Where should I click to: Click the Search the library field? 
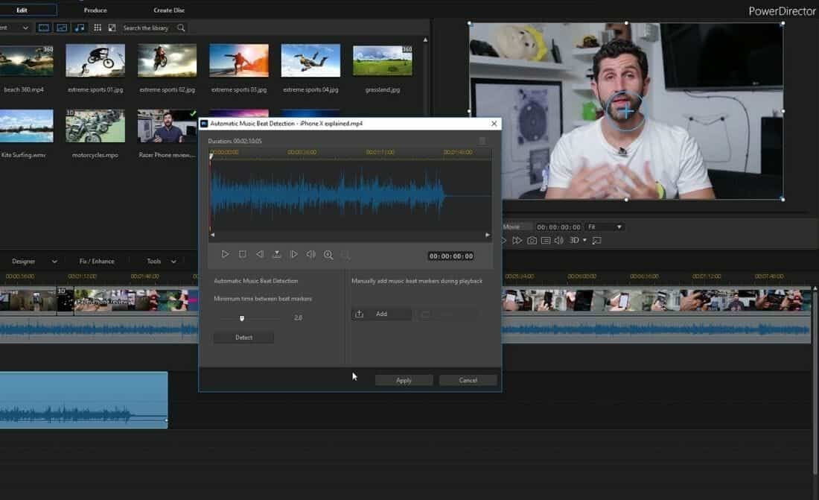coord(146,28)
